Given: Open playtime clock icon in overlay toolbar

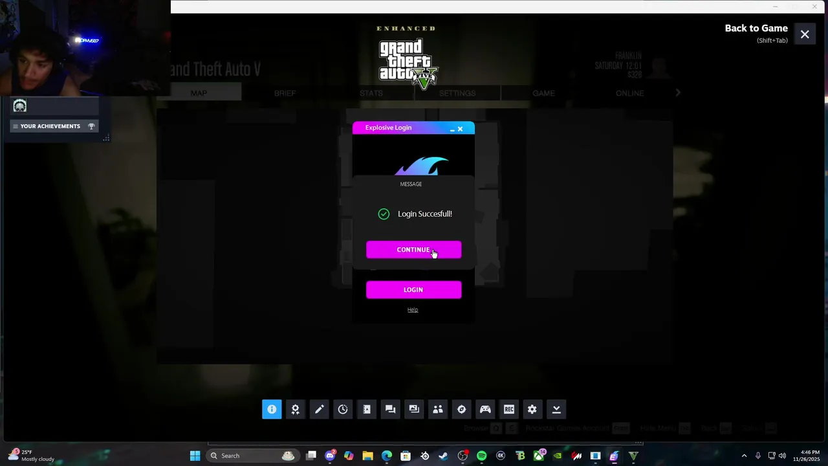Looking at the screenshot, I should [343, 409].
